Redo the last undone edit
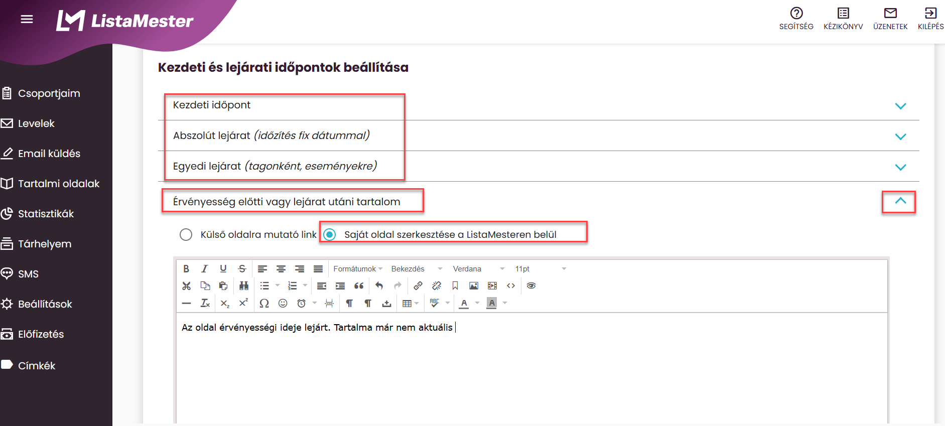 [398, 286]
